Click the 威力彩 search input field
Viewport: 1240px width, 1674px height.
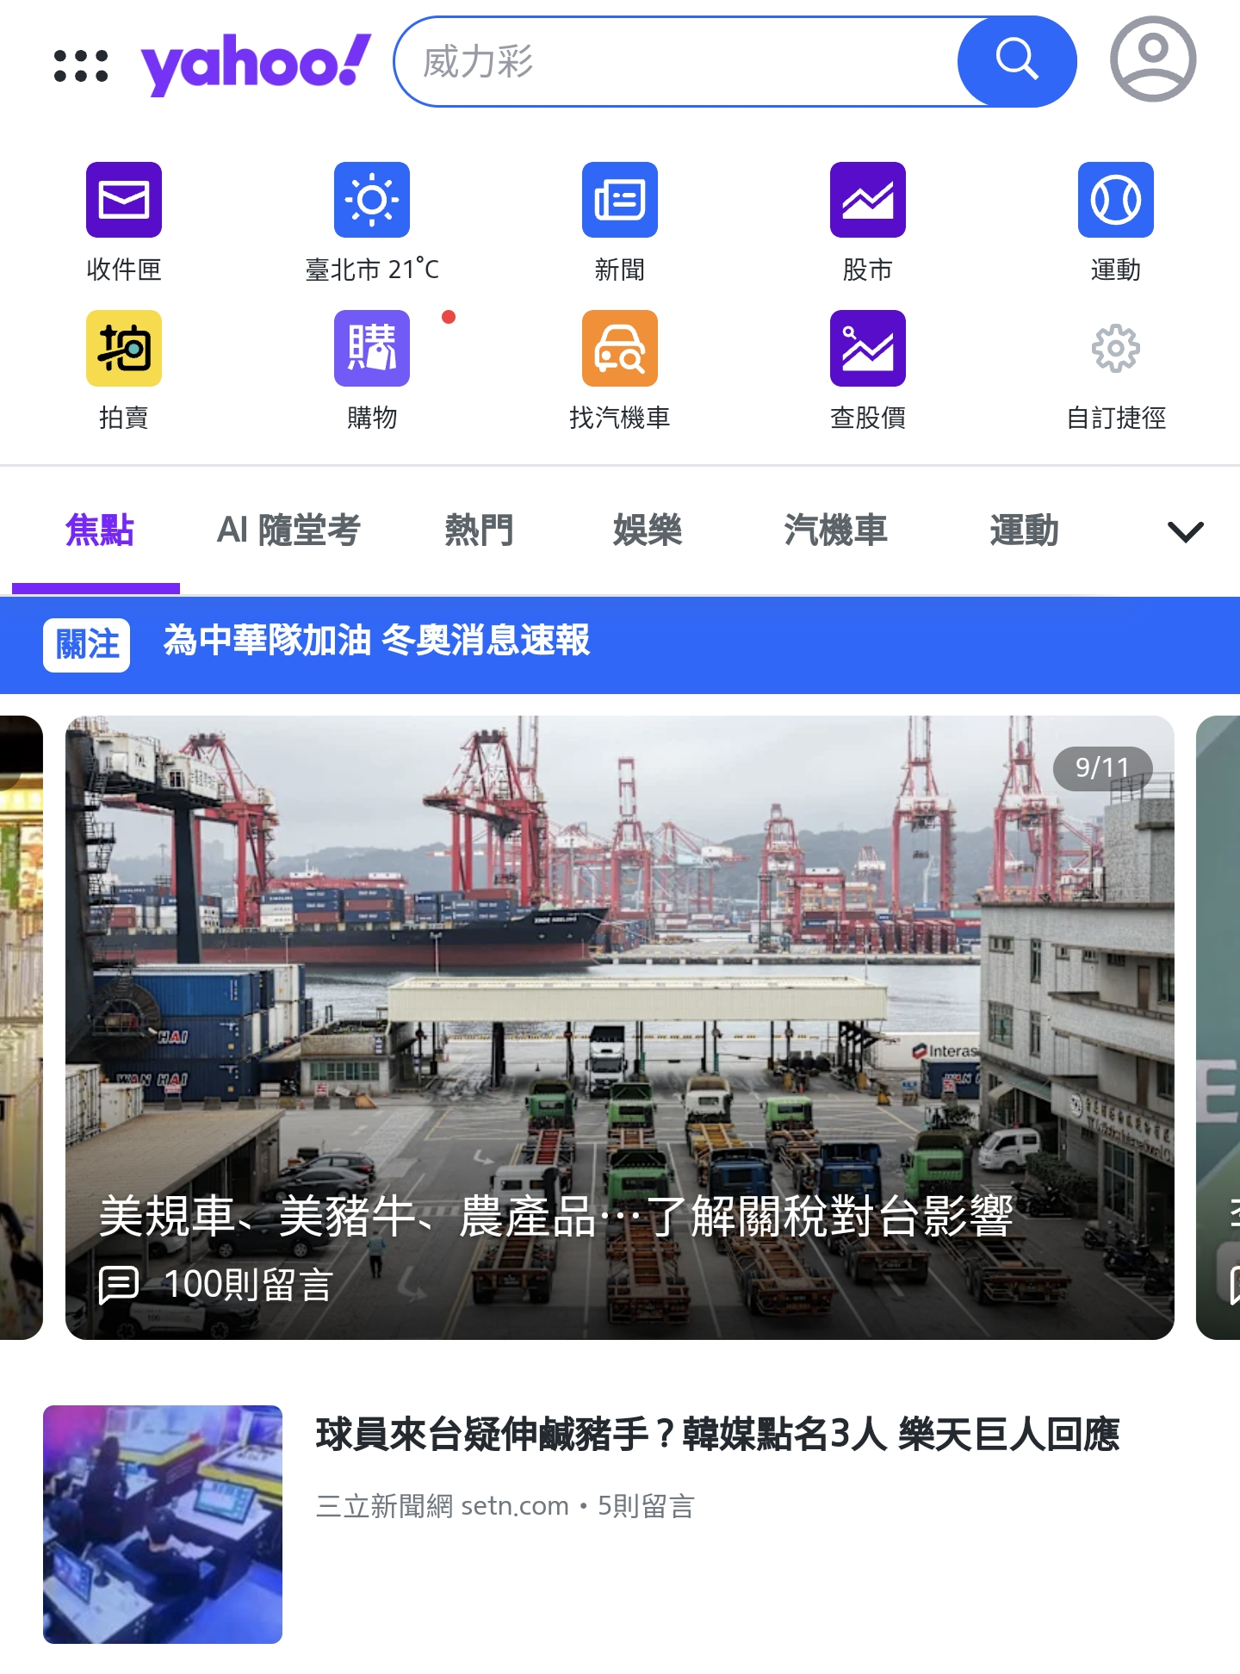[680, 62]
